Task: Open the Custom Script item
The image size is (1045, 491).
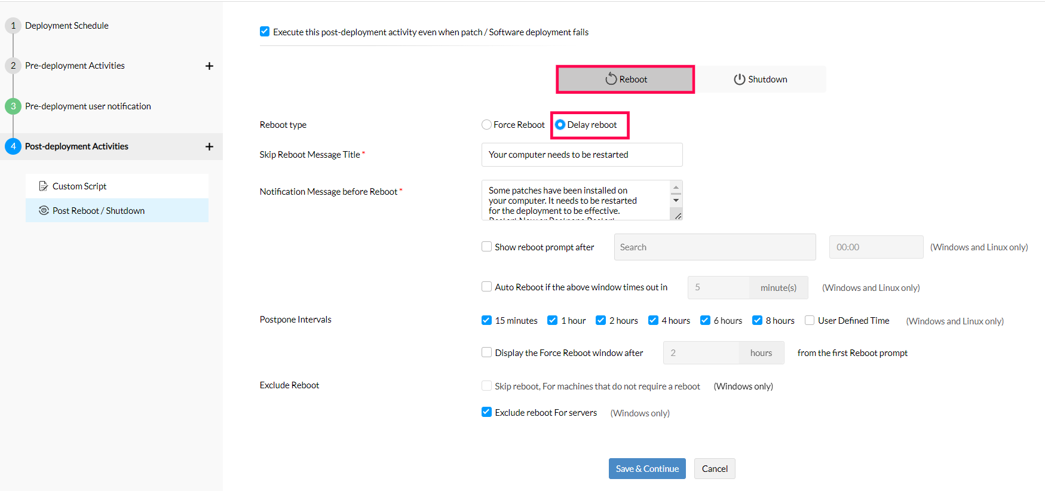Action: pos(79,186)
